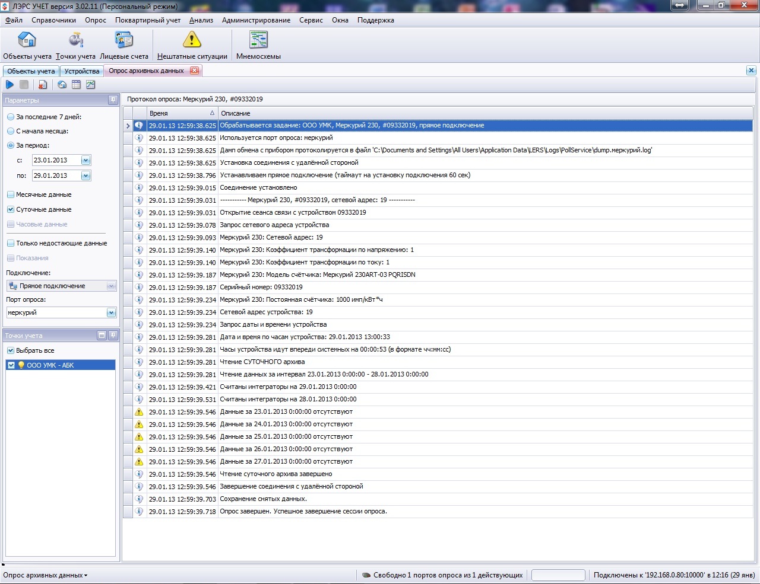The height and width of the screenshot is (584, 760).
Task: Open the Лицевые счета toolbar icon
Action: click(x=124, y=45)
